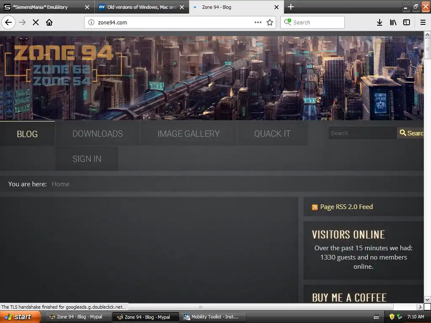This screenshot has width=431, height=323.
Task: Click the vertical scrollbar thumb
Action: [x=427, y=49]
